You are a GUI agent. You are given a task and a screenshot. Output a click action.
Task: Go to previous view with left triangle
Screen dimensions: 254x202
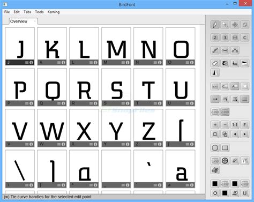click(x=235, y=134)
